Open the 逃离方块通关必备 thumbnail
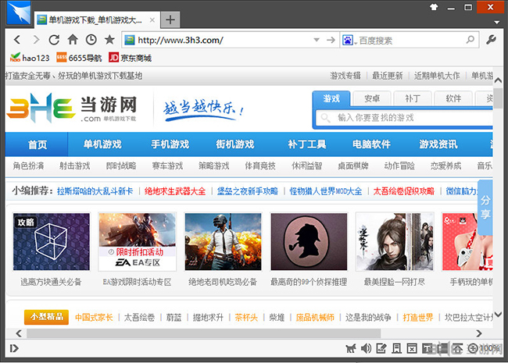The width and height of the screenshot is (508, 363). coord(51,241)
